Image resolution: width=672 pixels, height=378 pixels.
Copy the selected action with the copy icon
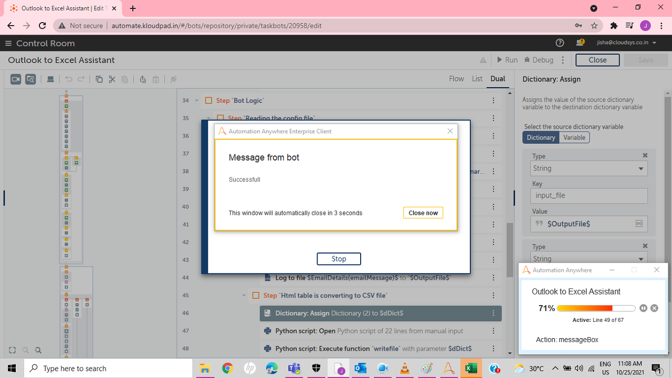[99, 79]
